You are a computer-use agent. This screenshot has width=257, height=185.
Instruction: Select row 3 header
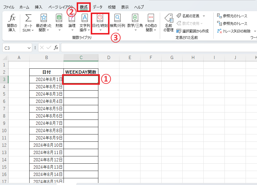4,79
